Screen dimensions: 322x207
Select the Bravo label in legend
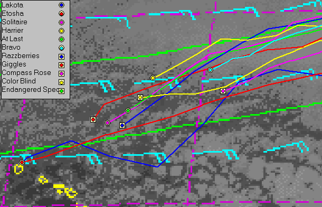click(x=11, y=48)
